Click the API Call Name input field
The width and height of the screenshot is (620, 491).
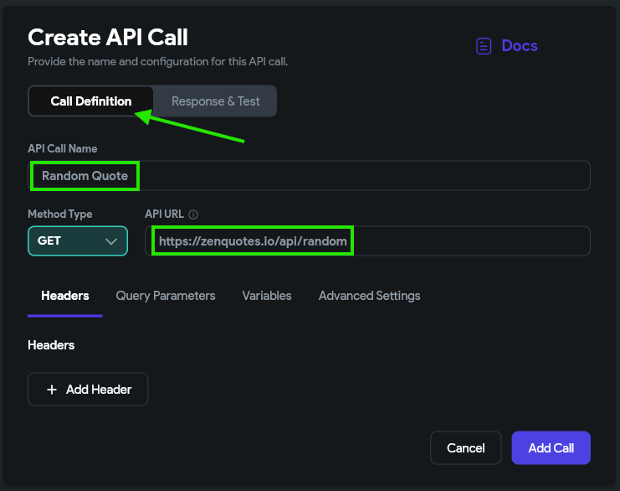[310, 175]
